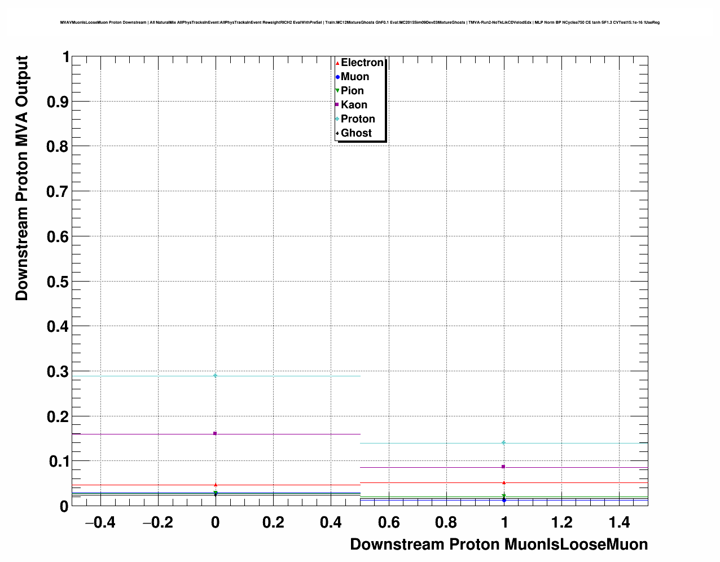Image resolution: width=720 pixels, height=562 pixels.
Task: Click the "Ghost" legend label text
Action: (x=356, y=133)
